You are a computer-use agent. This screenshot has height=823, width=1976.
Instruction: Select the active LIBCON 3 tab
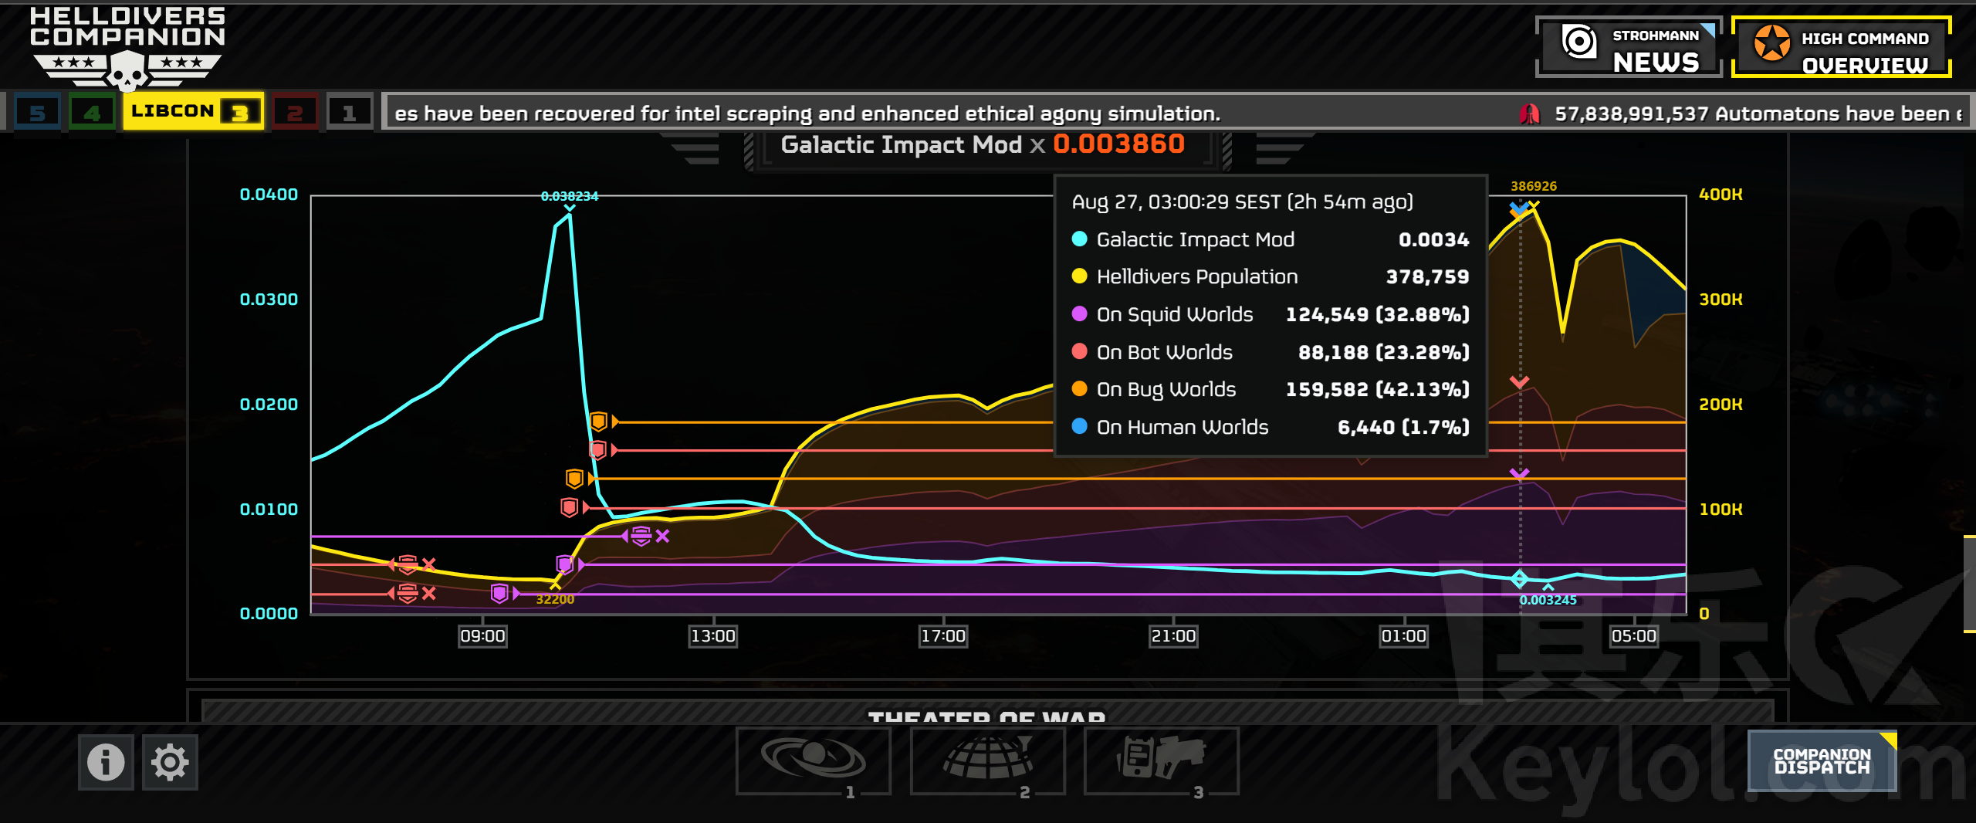tap(193, 112)
